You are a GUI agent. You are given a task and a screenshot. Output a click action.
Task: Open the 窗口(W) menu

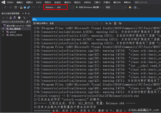pyautogui.click(x=117, y=2)
